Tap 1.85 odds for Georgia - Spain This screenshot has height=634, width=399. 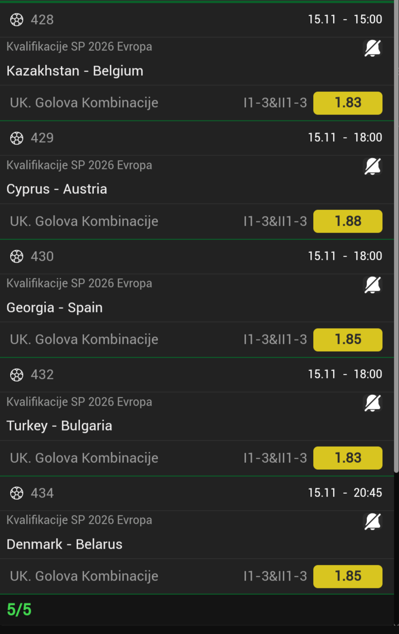pyautogui.click(x=348, y=340)
